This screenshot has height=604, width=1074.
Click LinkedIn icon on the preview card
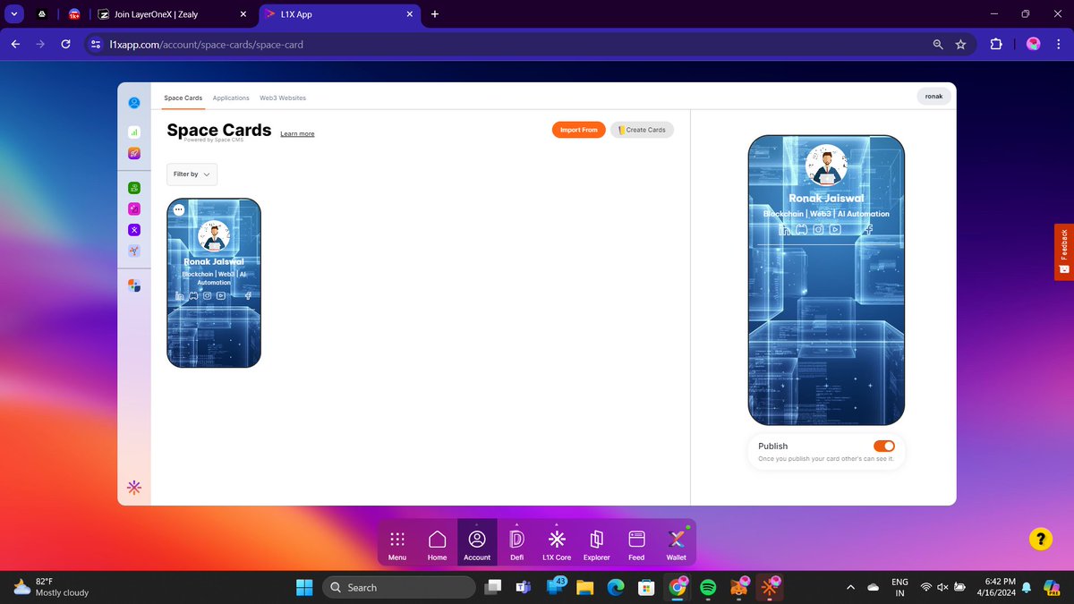pos(784,229)
